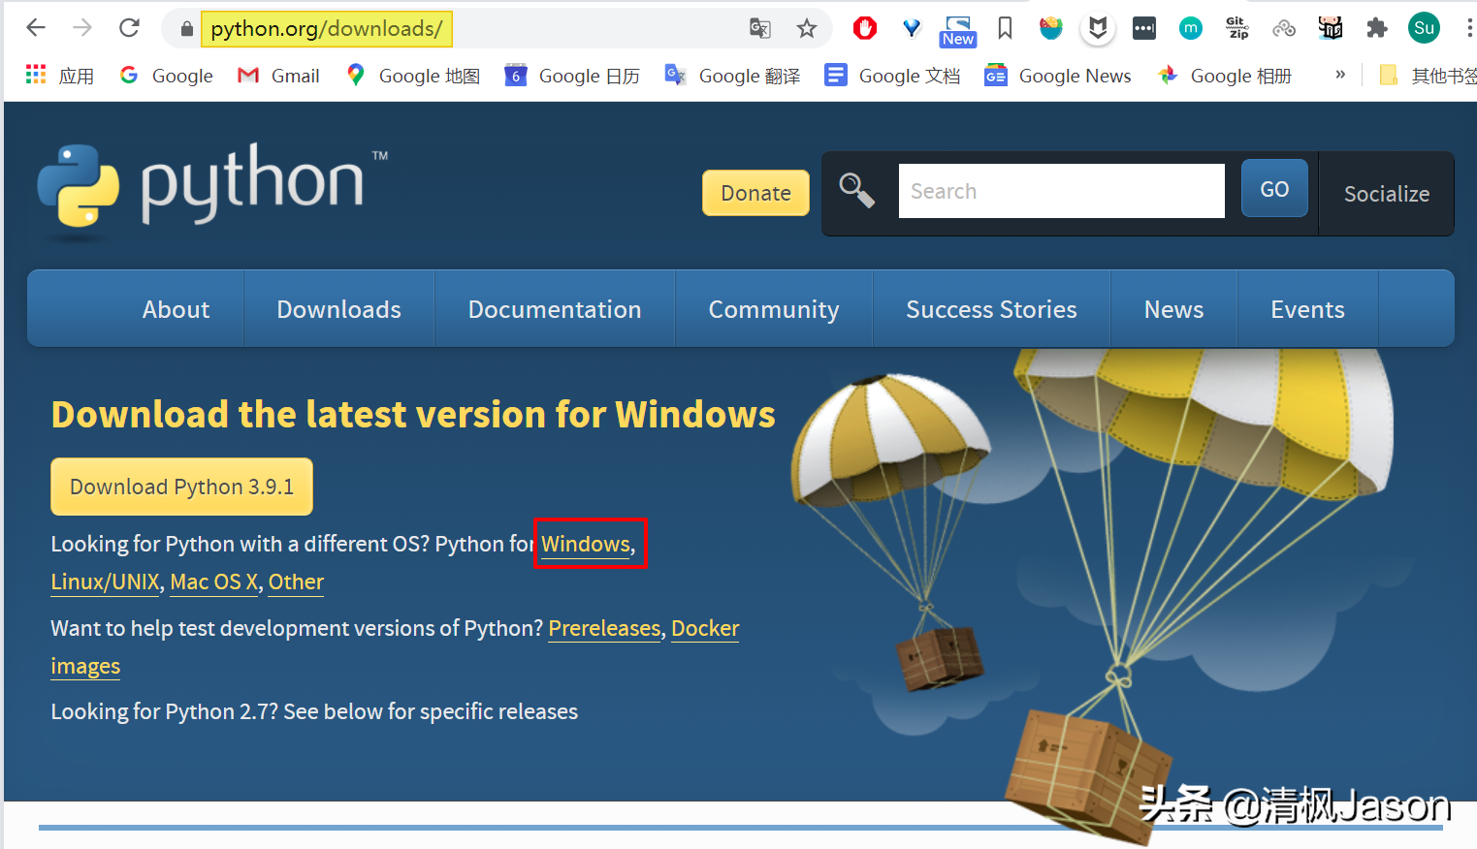1477x849 pixels.
Task: Select the Downloads menu item
Action: [x=338, y=308]
